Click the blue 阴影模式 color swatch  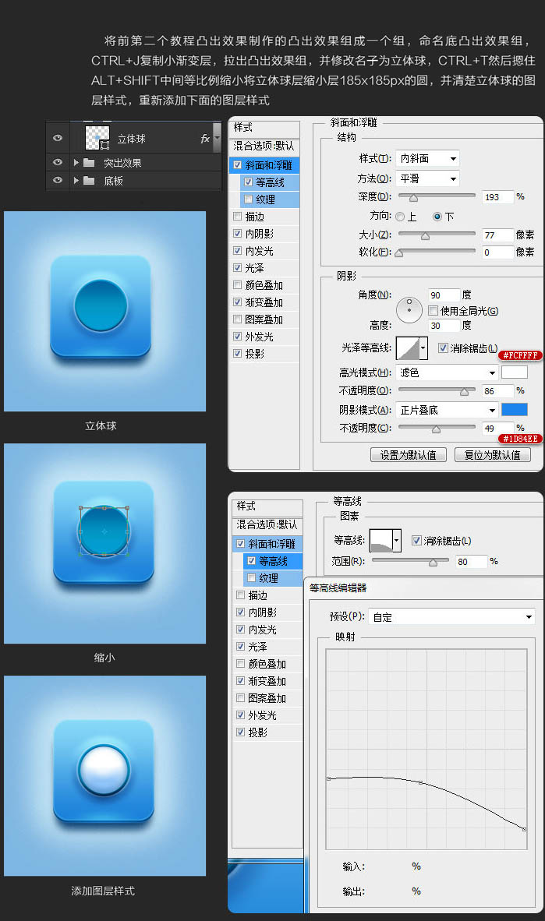coord(515,409)
